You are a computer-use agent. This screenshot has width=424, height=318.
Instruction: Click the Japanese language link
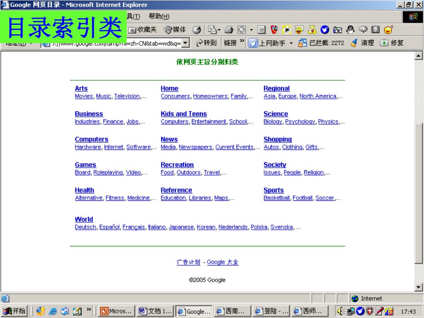click(181, 227)
